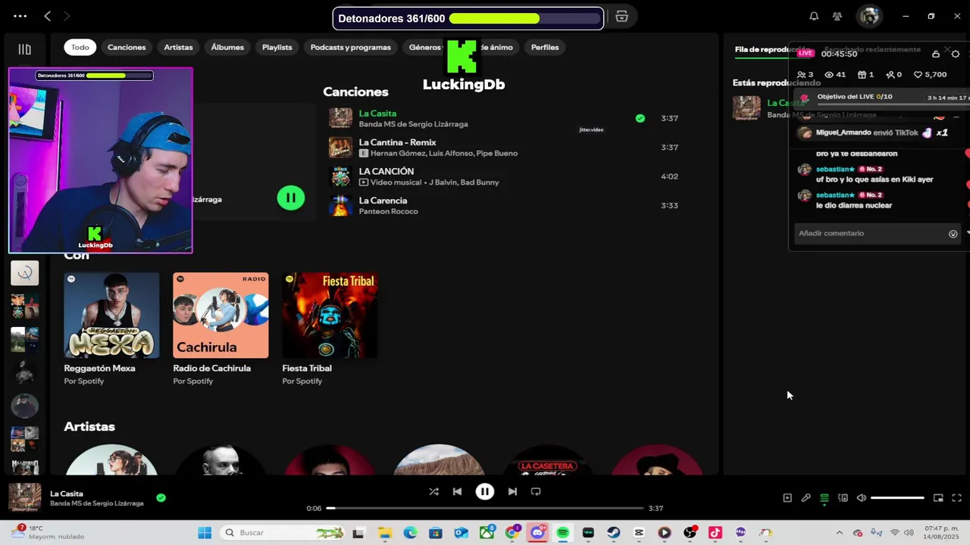Open the Browse icon beside search bar

(621, 17)
